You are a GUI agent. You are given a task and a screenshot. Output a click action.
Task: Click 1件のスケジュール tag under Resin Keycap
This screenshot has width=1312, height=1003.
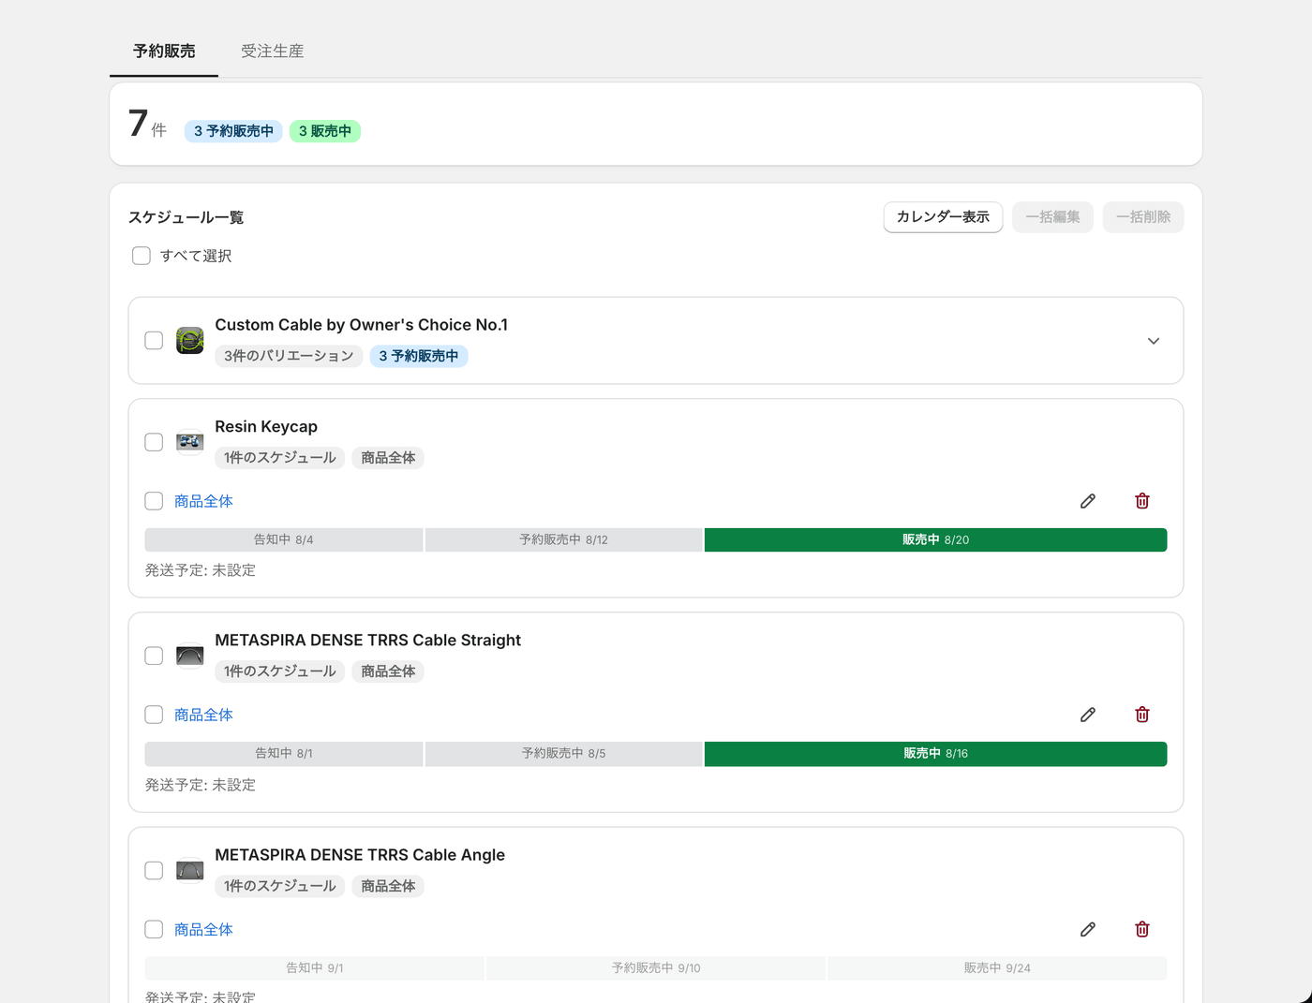[x=280, y=458]
